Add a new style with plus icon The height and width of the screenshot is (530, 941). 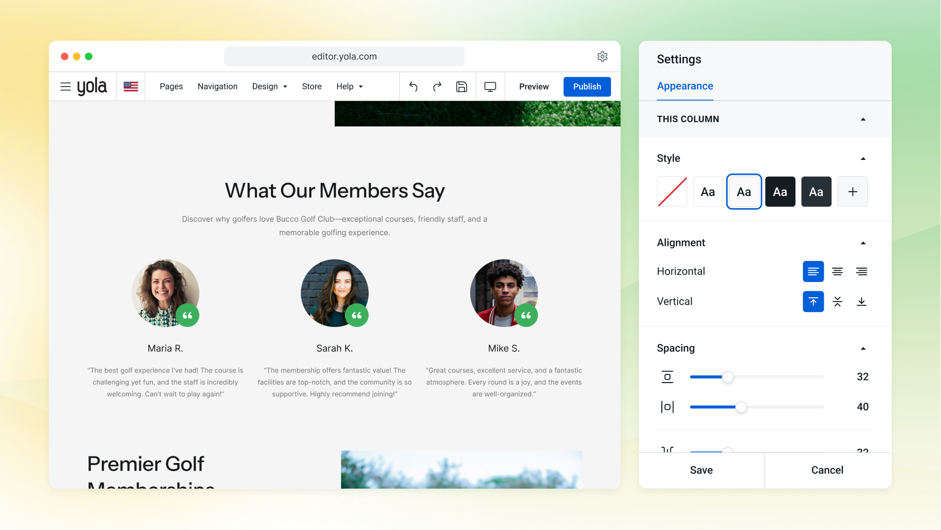pyautogui.click(x=852, y=192)
